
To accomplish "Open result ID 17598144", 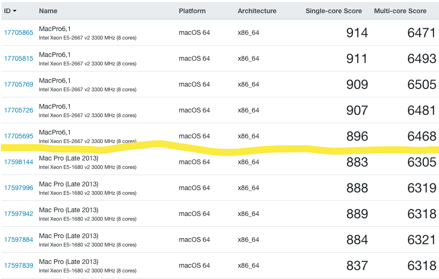I will [x=18, y=162].
